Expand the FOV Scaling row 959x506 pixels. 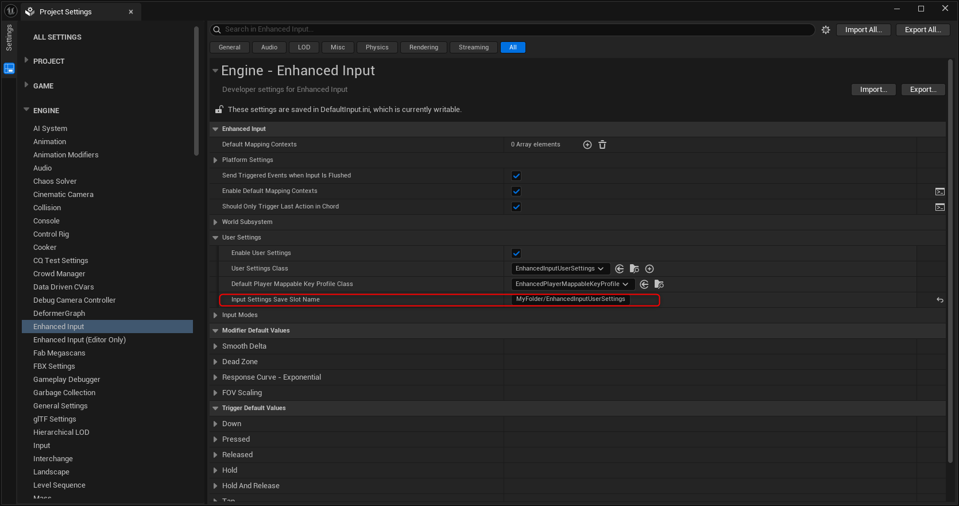coord(215,393)
